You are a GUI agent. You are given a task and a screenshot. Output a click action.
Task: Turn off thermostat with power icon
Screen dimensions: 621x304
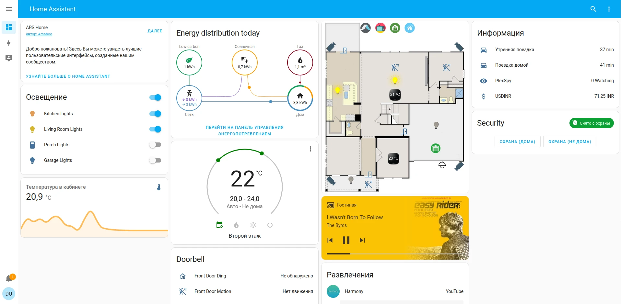pyautogui.click(x=270, y=225)
